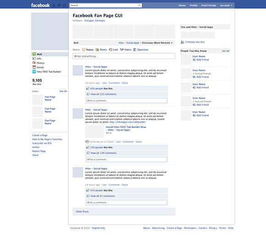
Task: Click the hikeapps.com/tabbuilder URL link
Action: point(127,122)
